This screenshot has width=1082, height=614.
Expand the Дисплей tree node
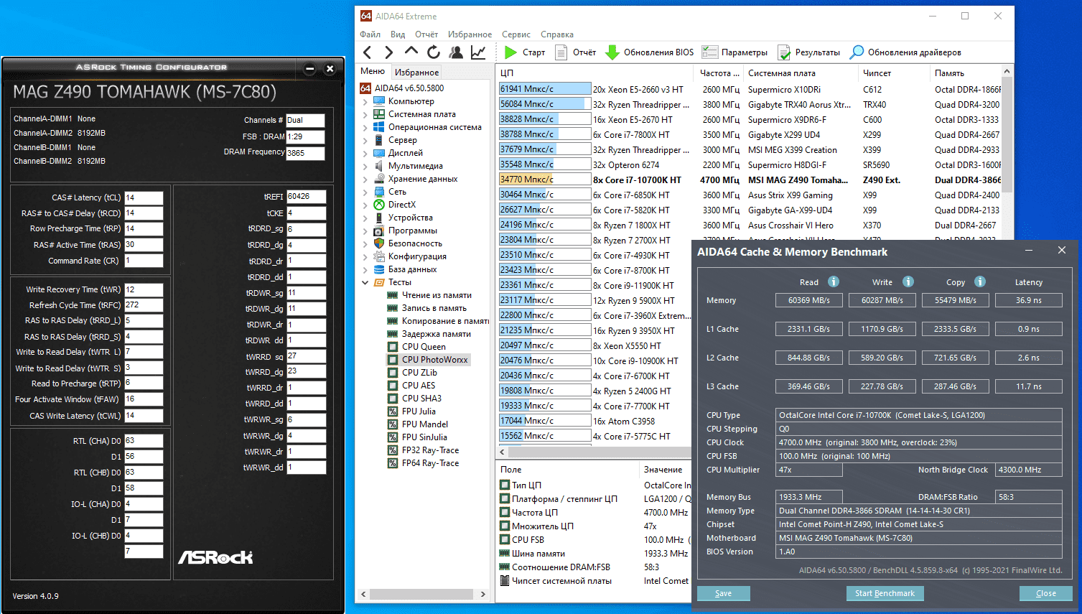click(365, 153)
